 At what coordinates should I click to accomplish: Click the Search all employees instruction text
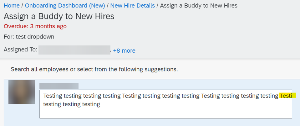click(x=94, y=69)
